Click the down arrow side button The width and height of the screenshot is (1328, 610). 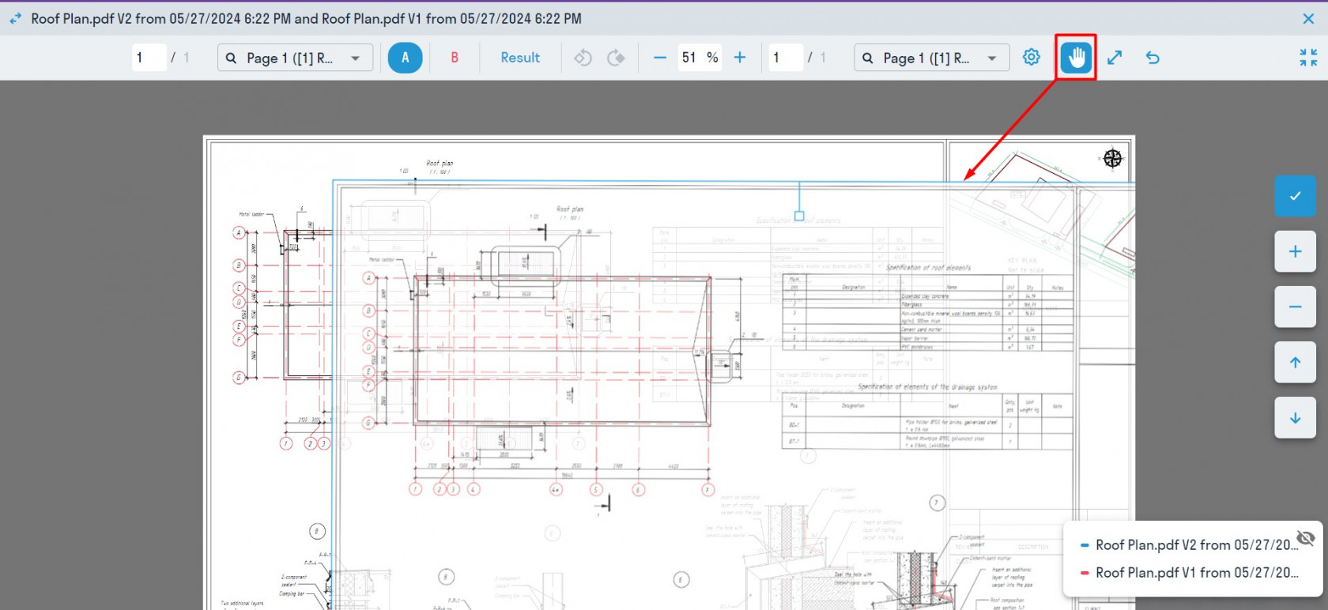[x=1295, y=417]
